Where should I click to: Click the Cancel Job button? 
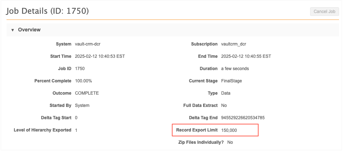pyautogui.click(x=324, y=12)
